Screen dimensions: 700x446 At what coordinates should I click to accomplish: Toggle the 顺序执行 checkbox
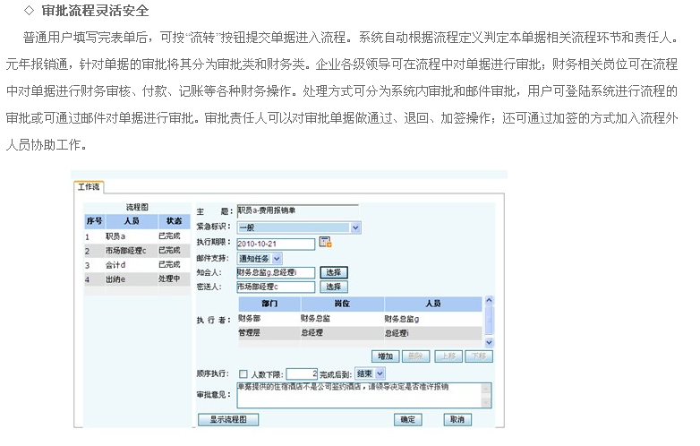point(243,373)
